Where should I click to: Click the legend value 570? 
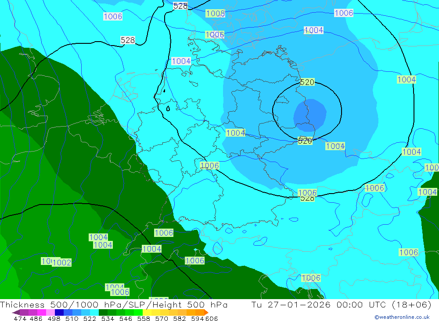coord(161,318)
